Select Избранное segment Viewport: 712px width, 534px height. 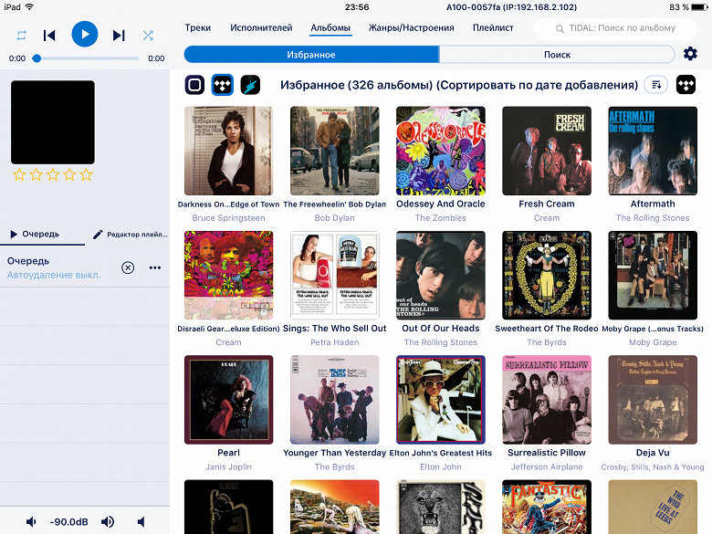click(311, 55)
